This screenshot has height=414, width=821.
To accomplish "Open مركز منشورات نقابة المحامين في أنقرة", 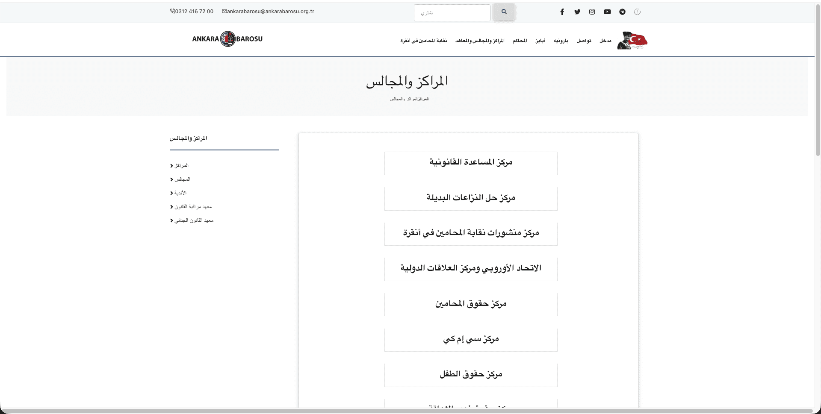I will coord(471,234).
